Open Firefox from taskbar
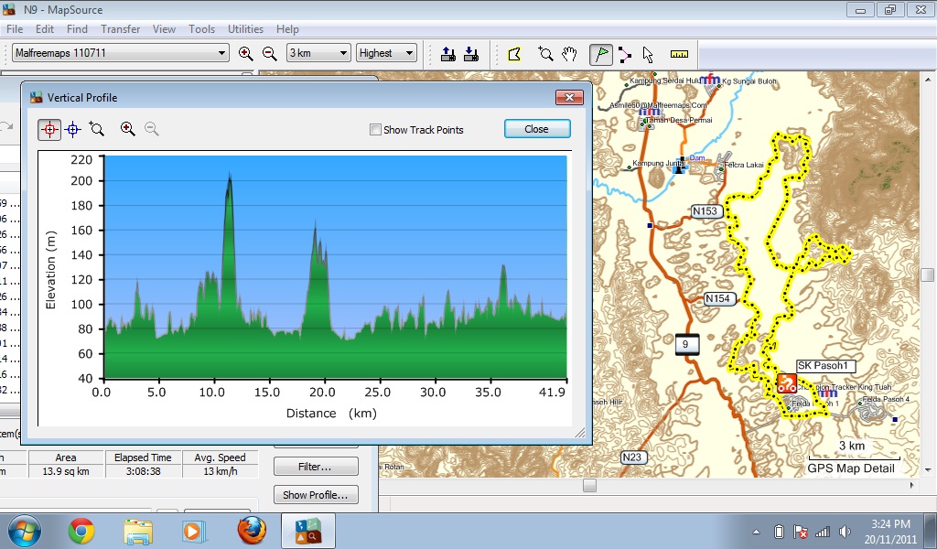 tap(252, 531)
